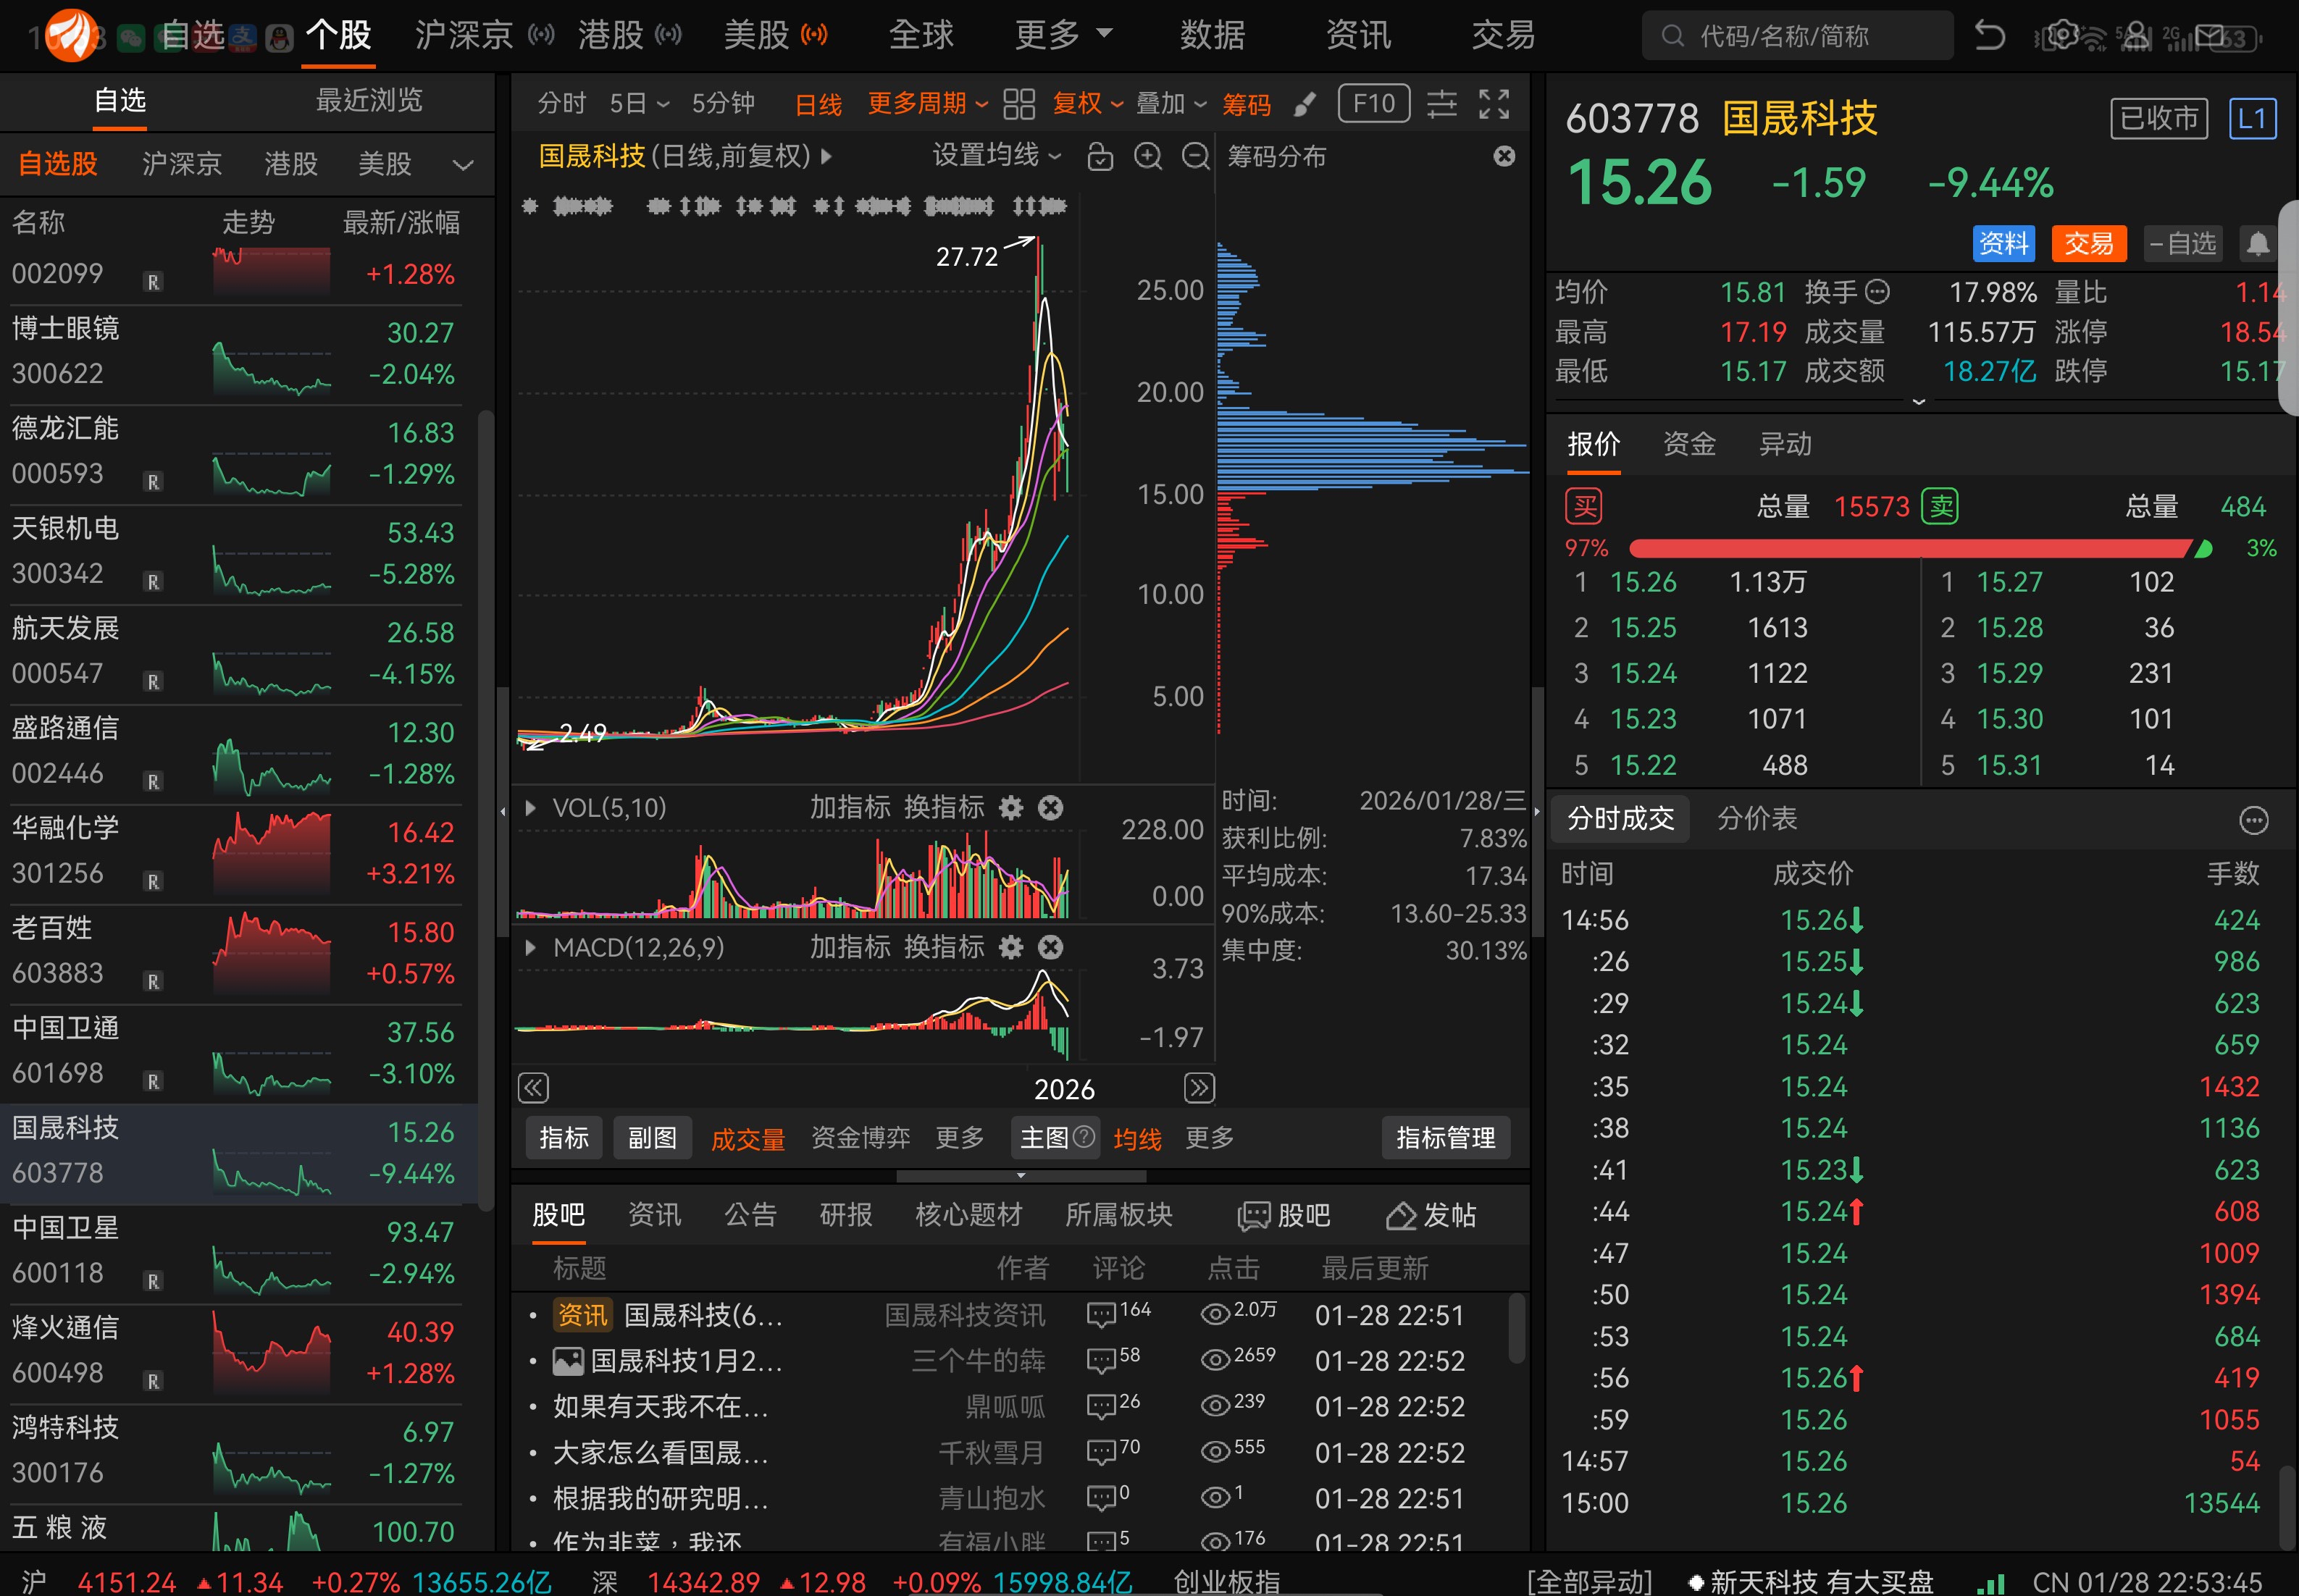This screenshot has width=2299, height=1596.
Task: Select the 资金 tab in quote panel
Action: click(1689, 444)
